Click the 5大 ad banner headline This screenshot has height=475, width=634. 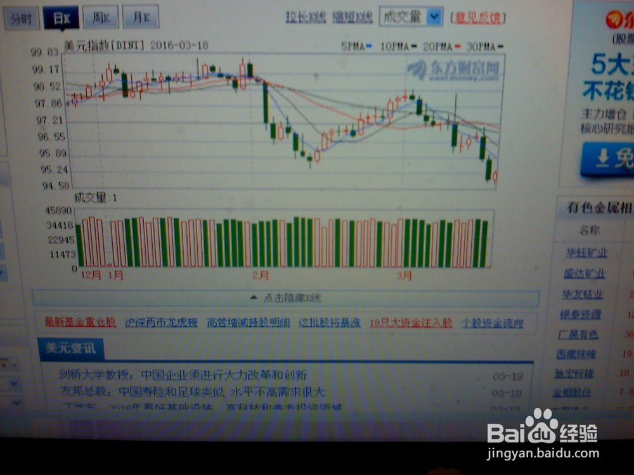tap(611, 64)
